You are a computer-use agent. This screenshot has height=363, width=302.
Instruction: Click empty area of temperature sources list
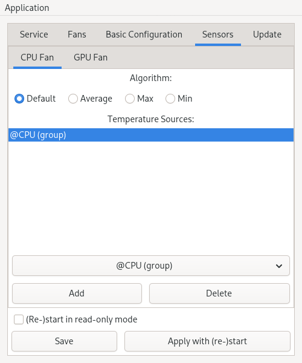pos(151,197)
